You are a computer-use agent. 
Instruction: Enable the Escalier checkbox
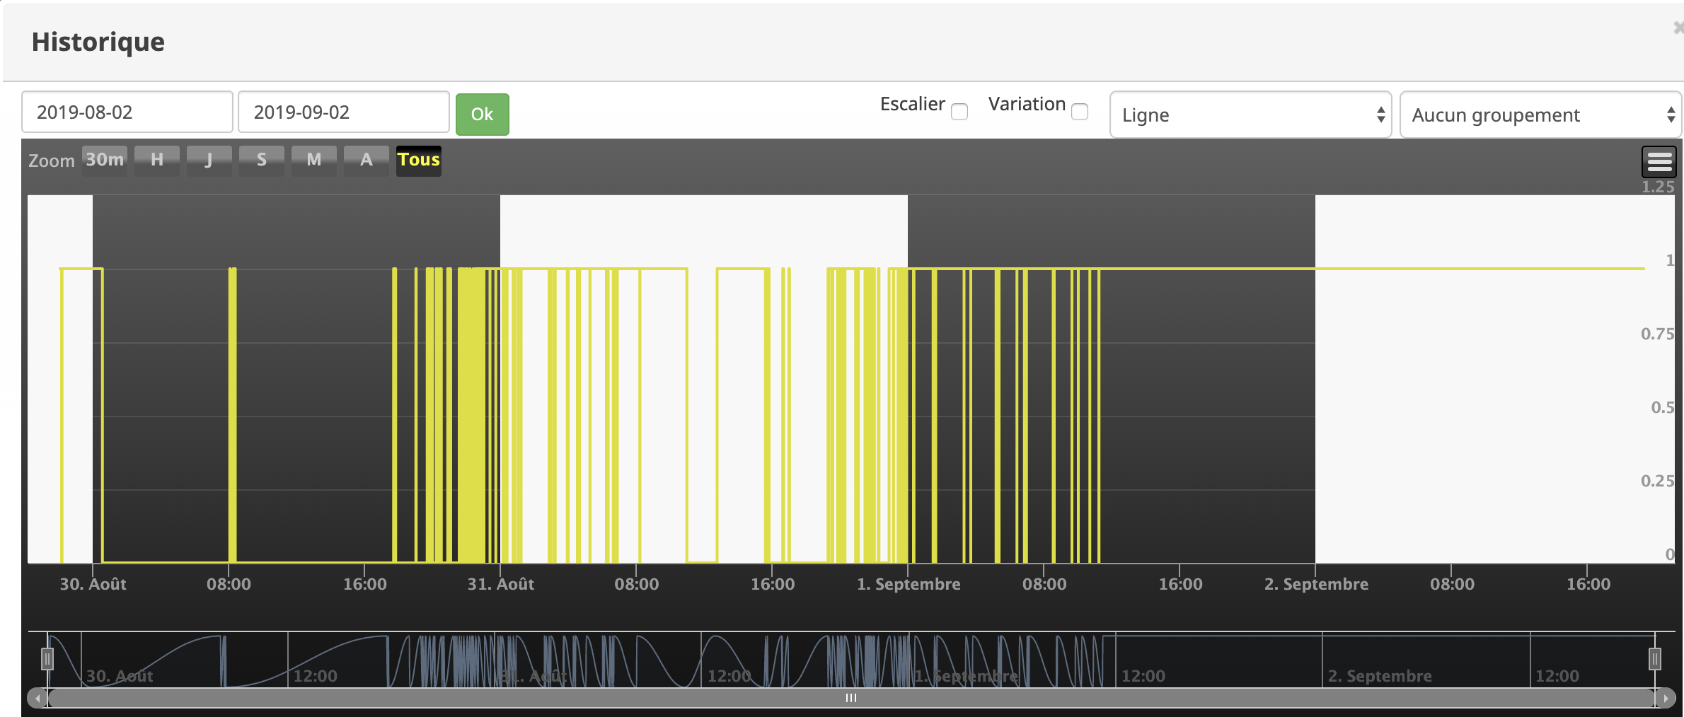click(959, 112)
